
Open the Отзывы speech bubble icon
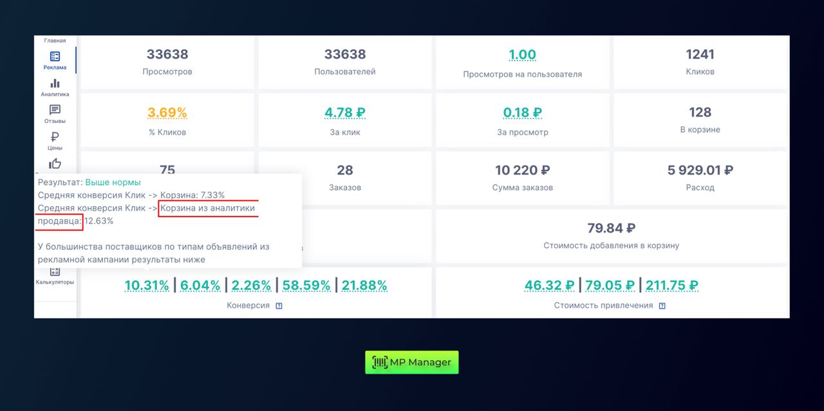(x=55, y=110)
